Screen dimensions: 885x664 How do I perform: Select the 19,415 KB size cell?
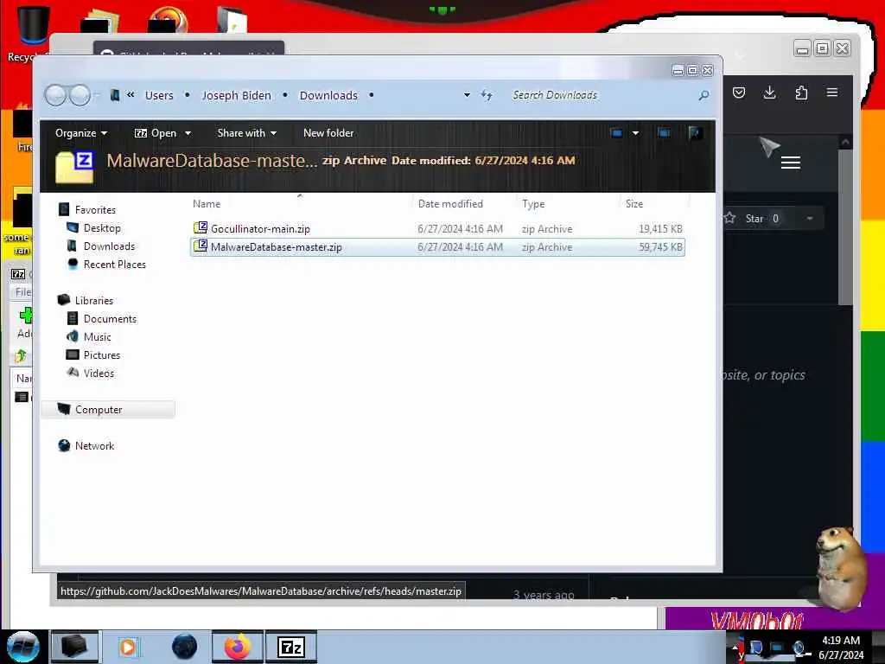pos(660,228)
